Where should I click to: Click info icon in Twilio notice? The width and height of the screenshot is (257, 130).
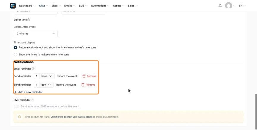(x=20, y=117)
